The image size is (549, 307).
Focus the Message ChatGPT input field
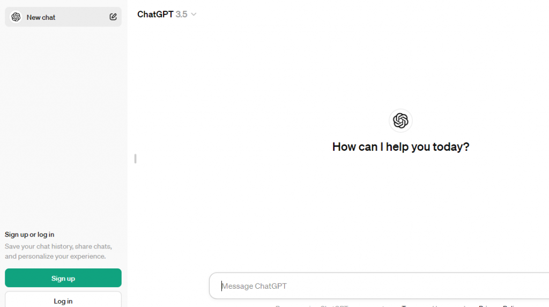click(x=379, y=286)
